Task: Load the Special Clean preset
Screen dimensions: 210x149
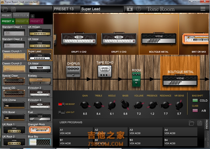Action: [14, 79]
